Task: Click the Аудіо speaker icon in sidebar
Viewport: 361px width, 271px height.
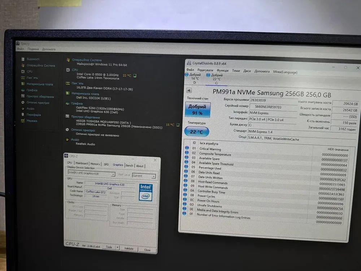Action: 23,108
